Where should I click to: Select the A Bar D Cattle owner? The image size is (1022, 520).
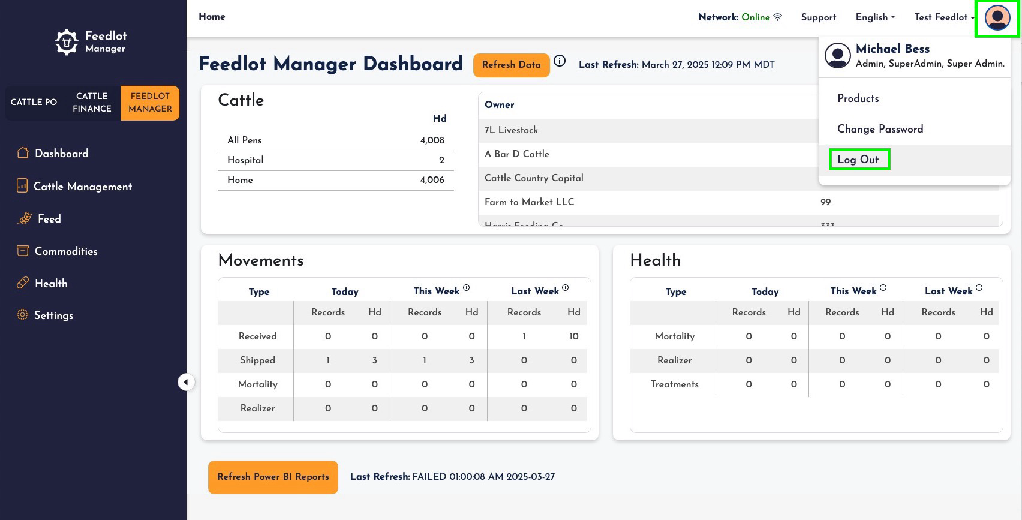pos(649,154)
